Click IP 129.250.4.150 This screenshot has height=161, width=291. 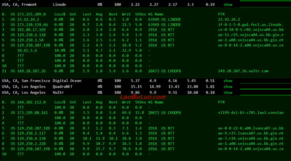31,138
